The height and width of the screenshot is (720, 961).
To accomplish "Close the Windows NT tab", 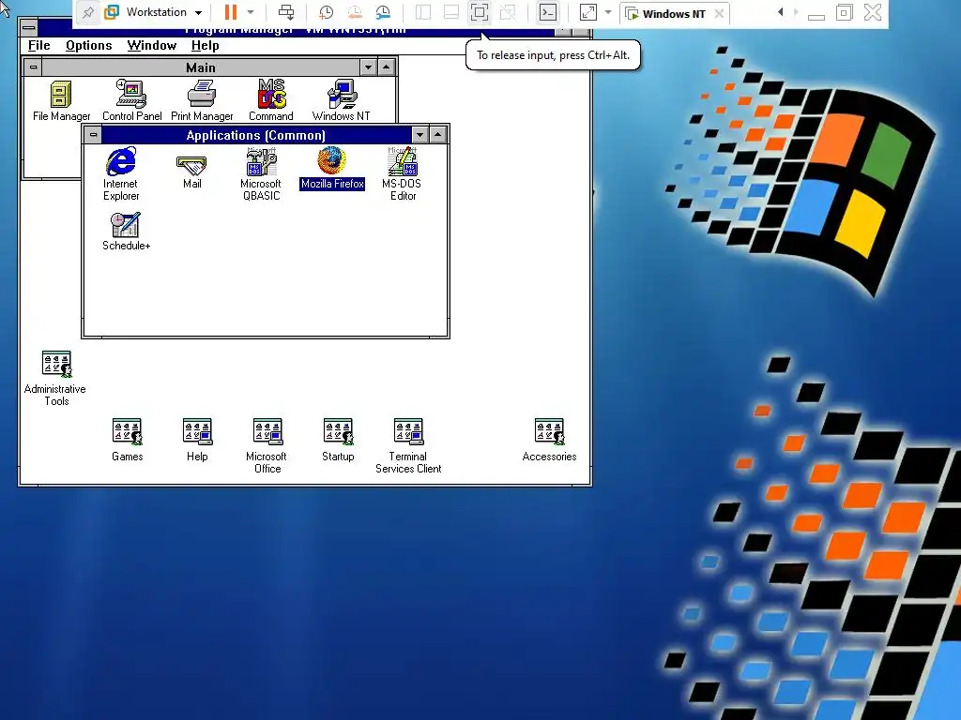I will pyautogui.click(x=719, y=13).
